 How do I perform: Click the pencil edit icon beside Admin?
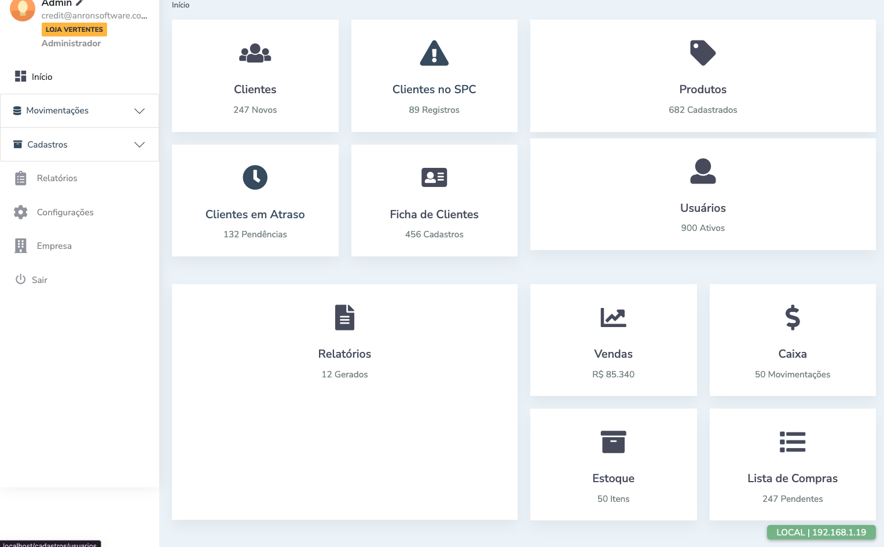pyautogui.click(x=80, y=3)
